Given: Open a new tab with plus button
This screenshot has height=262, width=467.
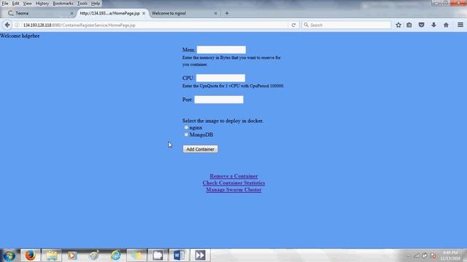Looking at the screenshot, I should coord(227,13).
